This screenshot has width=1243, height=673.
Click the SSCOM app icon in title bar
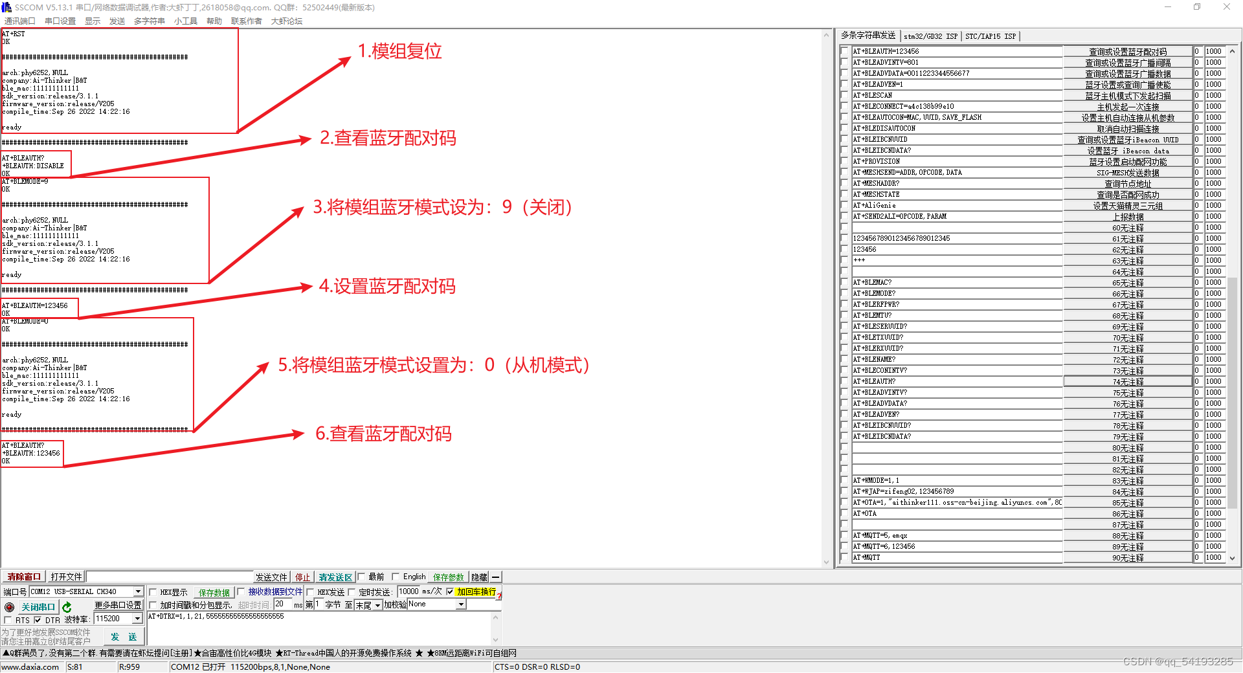(x=6, y=7)
